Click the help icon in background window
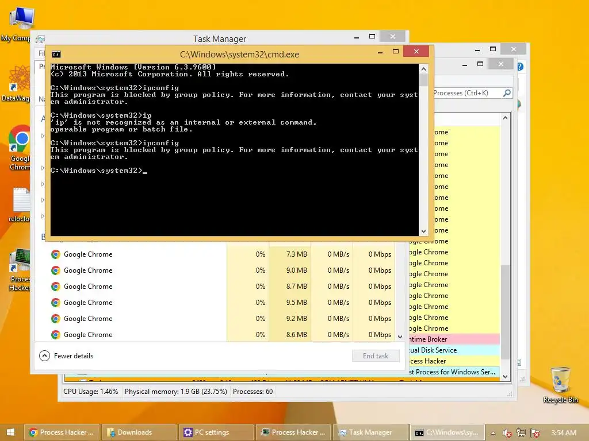 (x=520, y=67)
